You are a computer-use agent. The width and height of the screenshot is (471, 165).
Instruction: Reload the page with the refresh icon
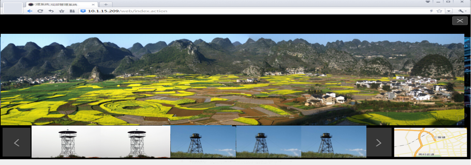click(40, 11)
